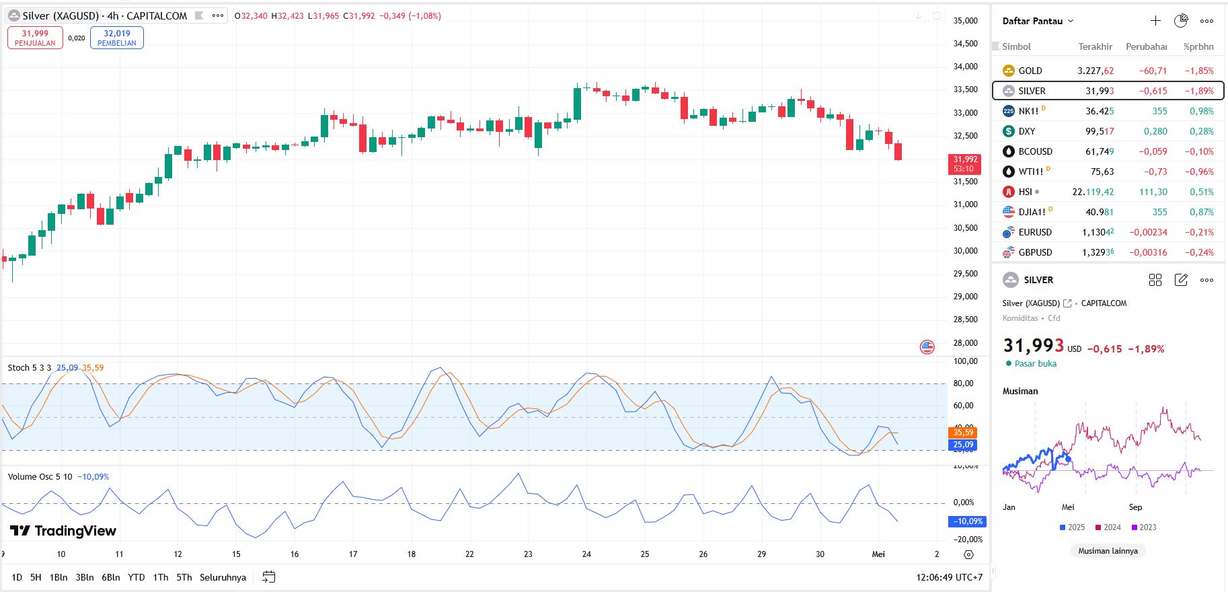The image size is (1228, 592).
Task: Toggle the 2025 seasonal series legend
Action: [x=1072, y=527]
